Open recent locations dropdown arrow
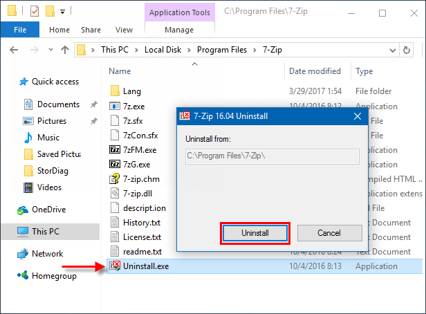The image size is (426, 314). pos(50,50)
